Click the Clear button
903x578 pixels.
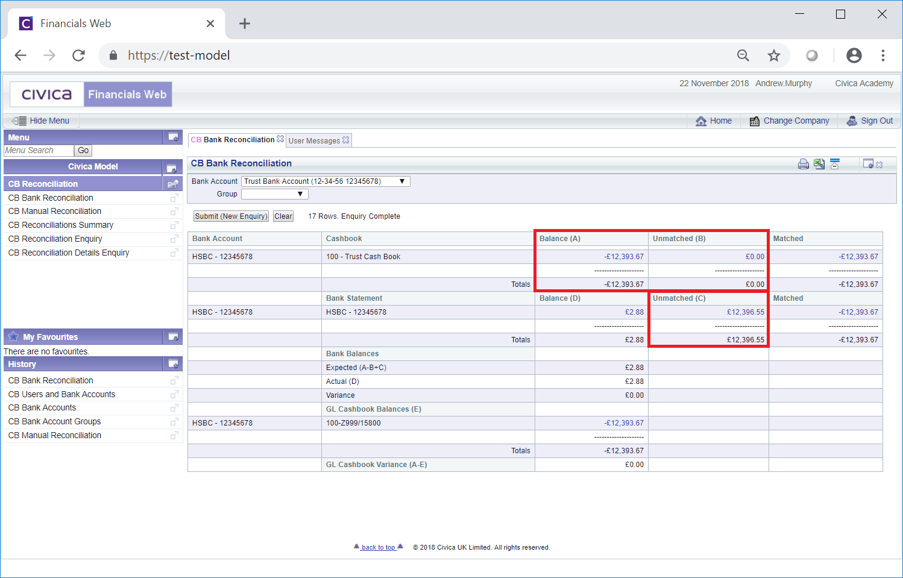click(283, 216)
